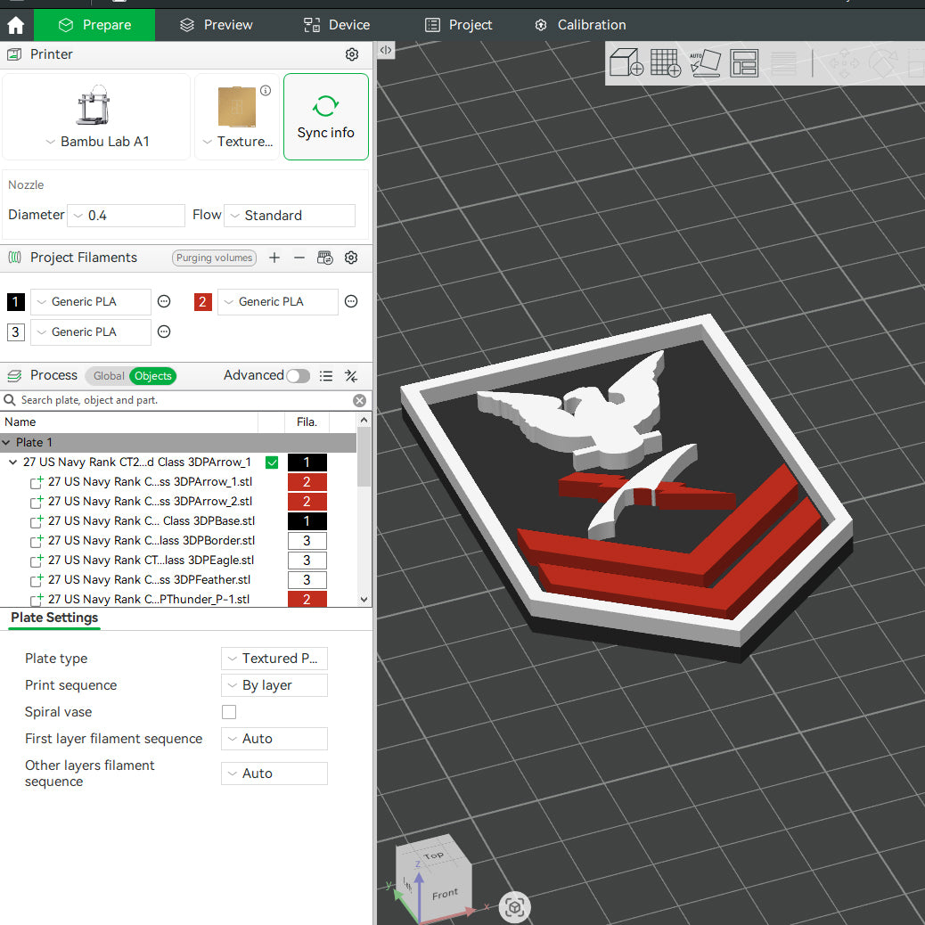Click the perspective view icon near cube
The height and width of the screenshot is (925, 925).
[514, 906]
